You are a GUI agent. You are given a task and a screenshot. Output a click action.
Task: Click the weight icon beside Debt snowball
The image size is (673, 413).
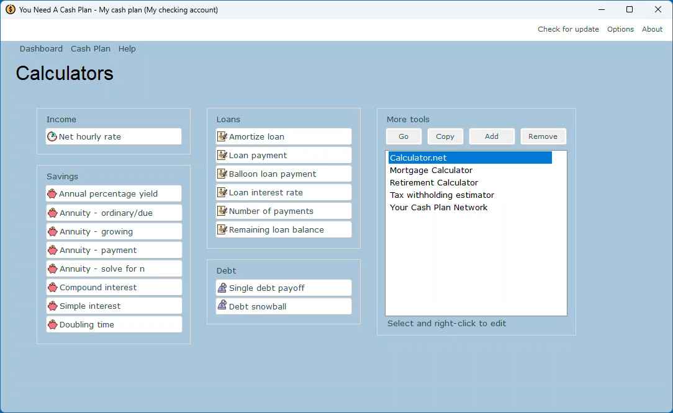(222, 306)
